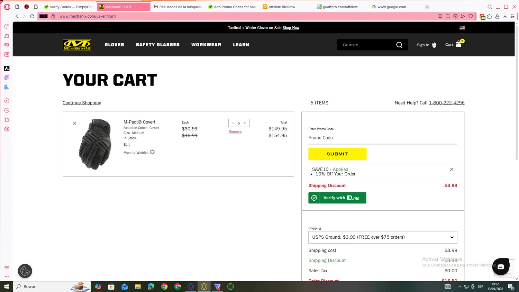The image size is (519, 292).
Task: Open the WORKWEAR menu
Action: [206, 45]
